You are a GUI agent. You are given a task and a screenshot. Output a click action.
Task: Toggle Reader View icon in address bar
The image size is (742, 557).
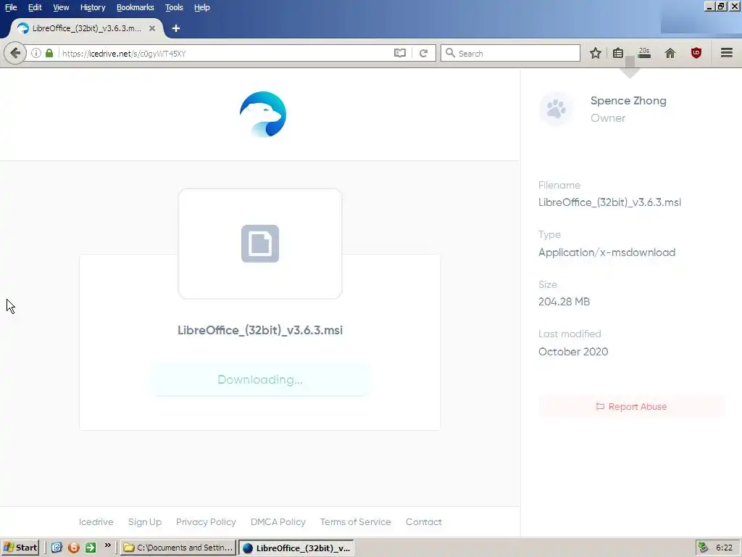coord(400,53)
